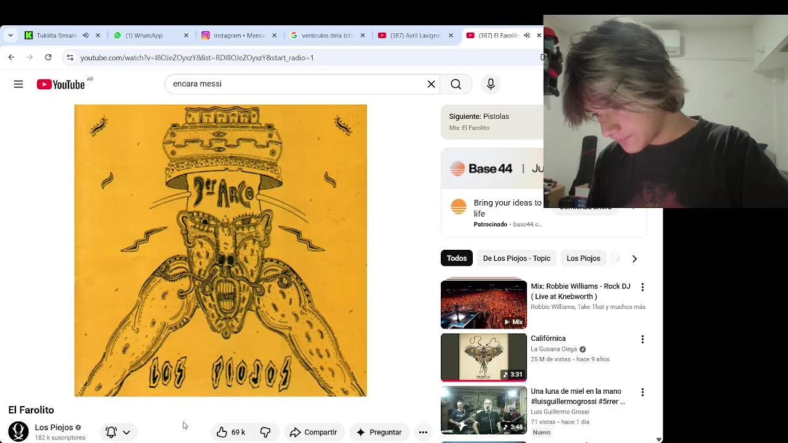
Task: Mute the El Farolito tab audio
Action: (526, 36)
